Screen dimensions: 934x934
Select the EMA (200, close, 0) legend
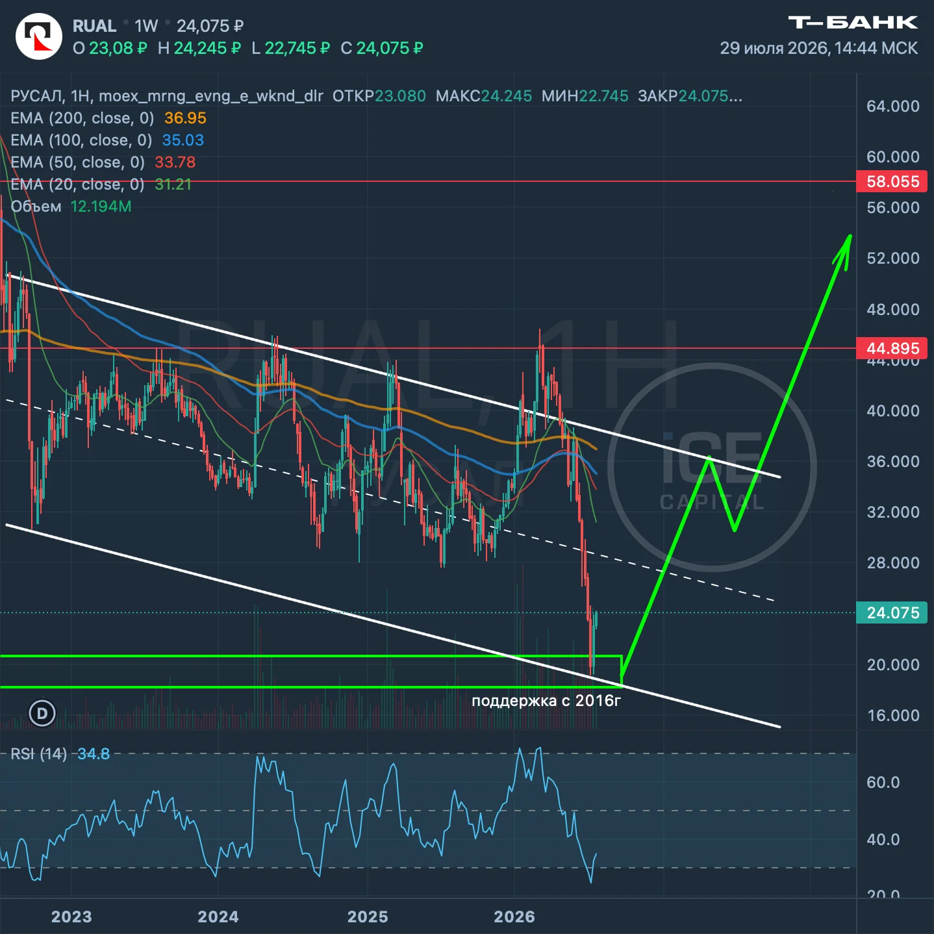click(108, 118)
